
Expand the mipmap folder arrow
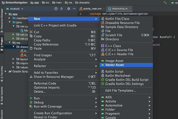point(13,63)
